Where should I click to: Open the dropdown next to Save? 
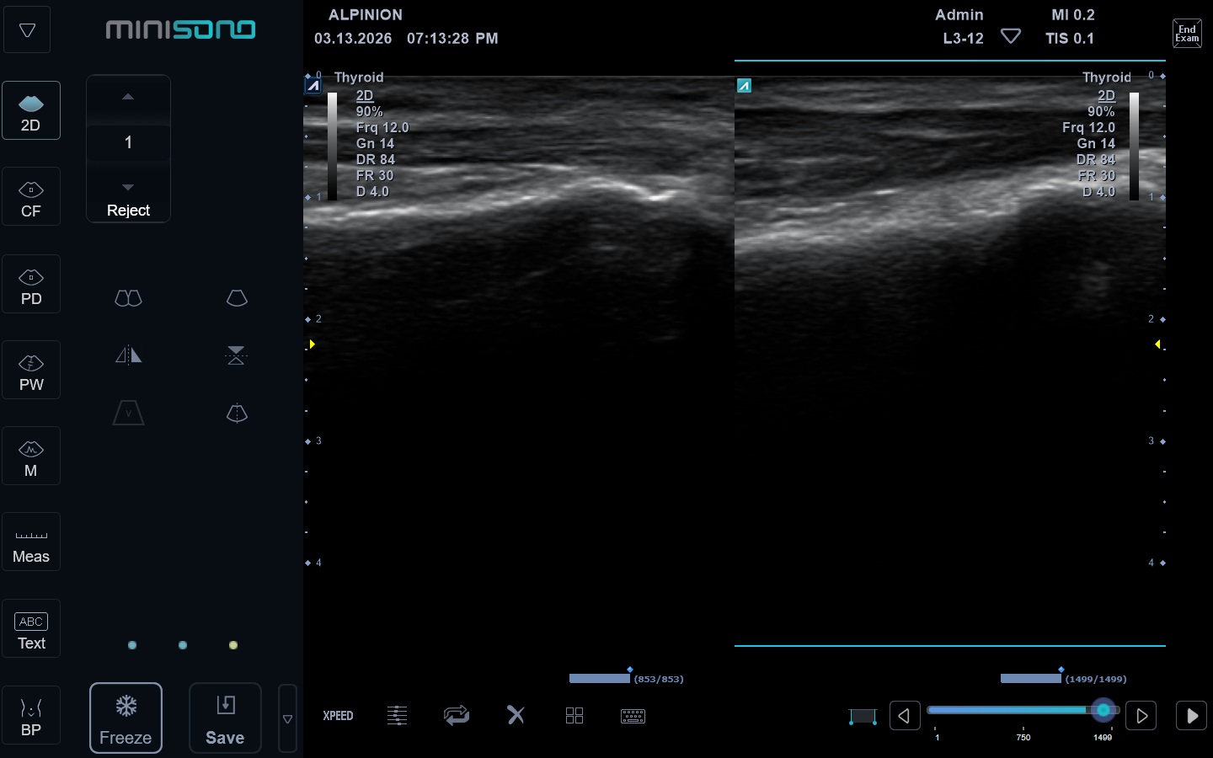pyautogui.click(x=287, y=718)
